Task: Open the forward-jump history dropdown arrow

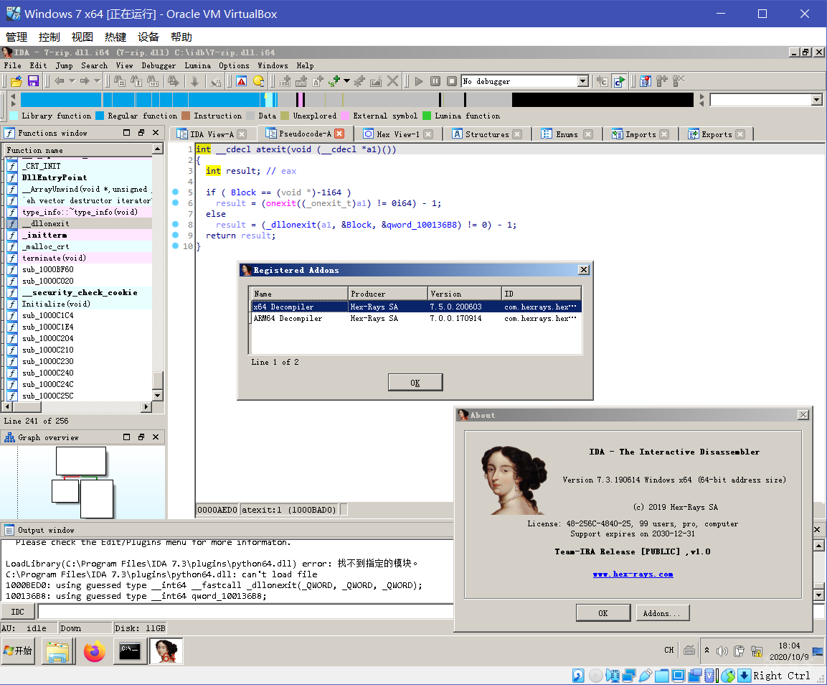Action: click(x=97, y=81)
